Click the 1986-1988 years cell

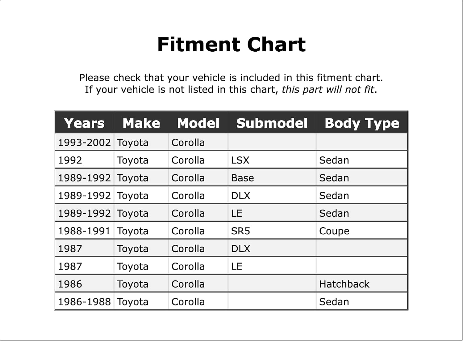[84, 301]
